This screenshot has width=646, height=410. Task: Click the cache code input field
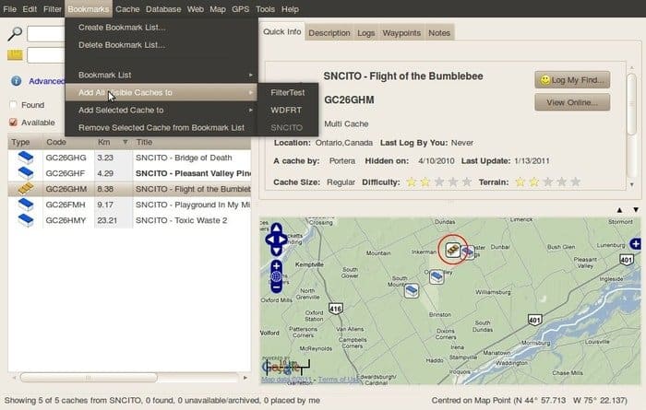46,55
